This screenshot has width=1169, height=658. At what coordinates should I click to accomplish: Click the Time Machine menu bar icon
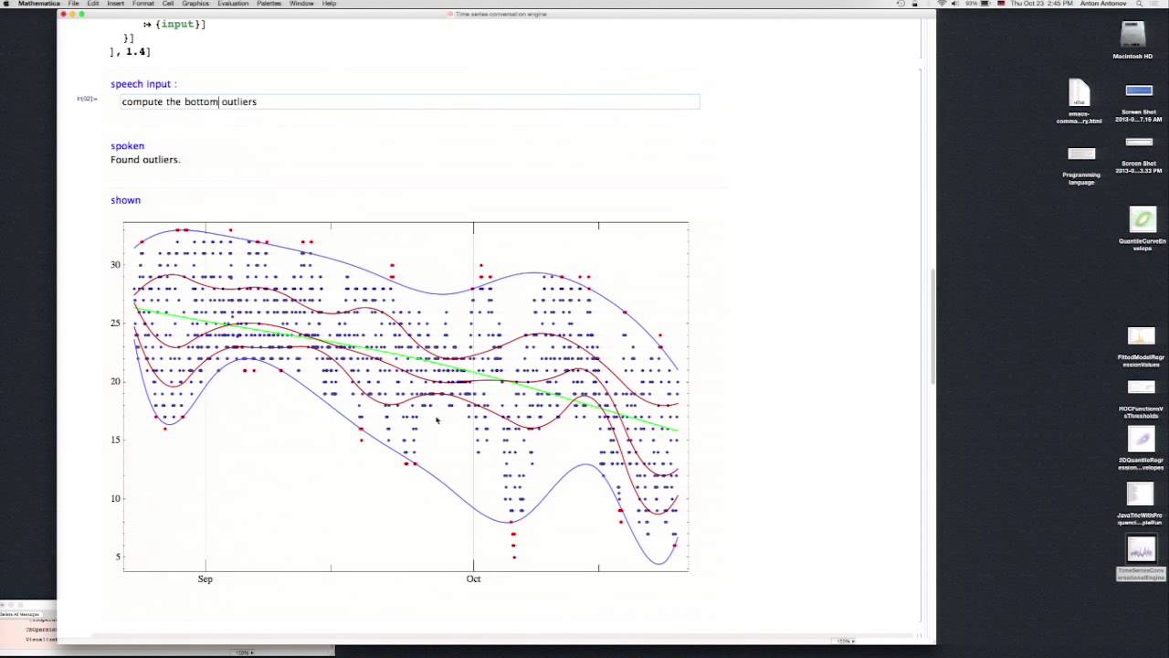pyautogui.click(x=900, y=4)
